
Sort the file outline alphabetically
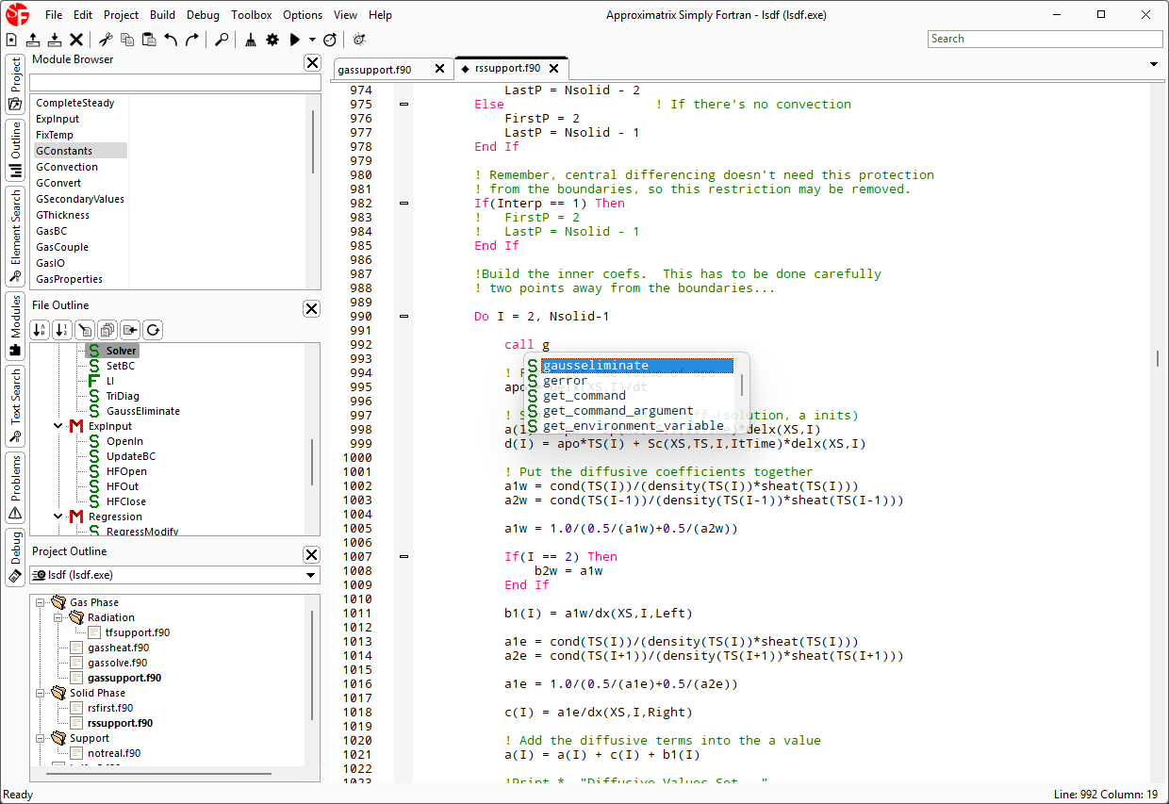tap(40, 330)
